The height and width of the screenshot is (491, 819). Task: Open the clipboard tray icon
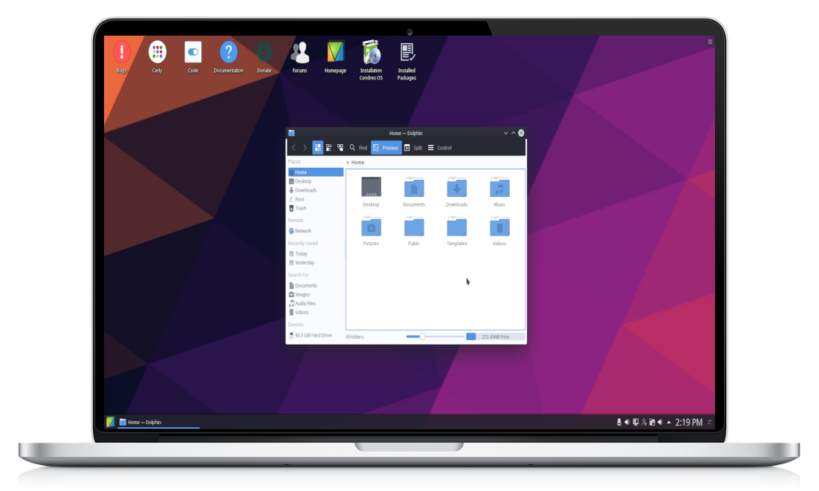[x=652, y=422]
